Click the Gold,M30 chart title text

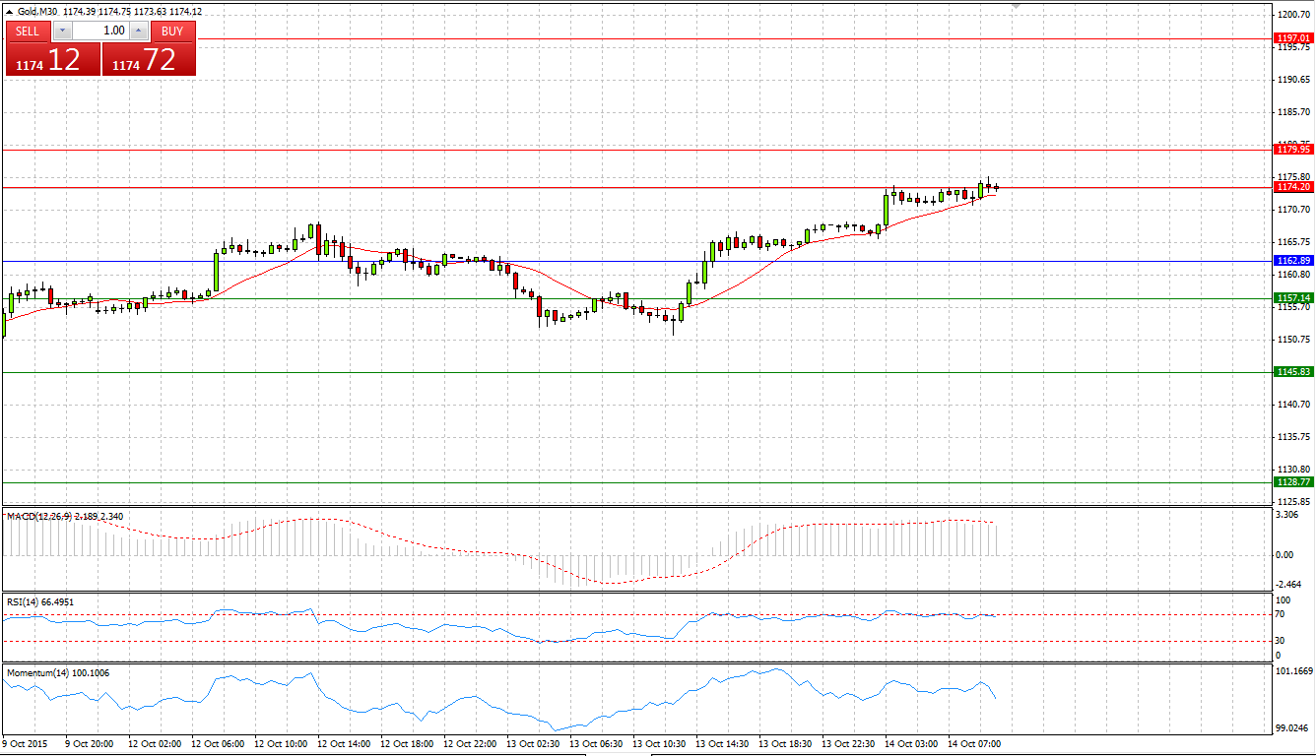coord(37,12)
